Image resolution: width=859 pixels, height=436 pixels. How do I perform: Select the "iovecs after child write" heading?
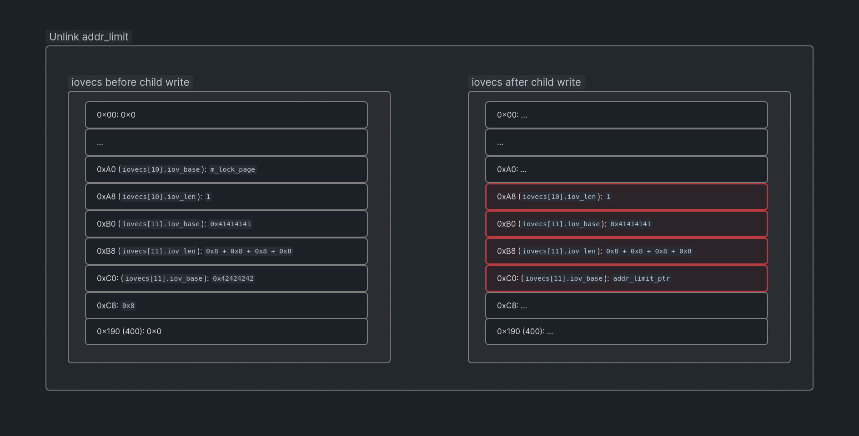click(526, 82)
